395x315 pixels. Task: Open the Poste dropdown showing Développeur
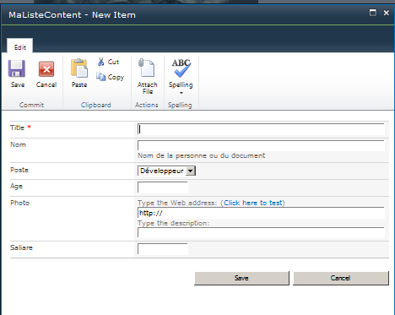[x=166, y=171]
